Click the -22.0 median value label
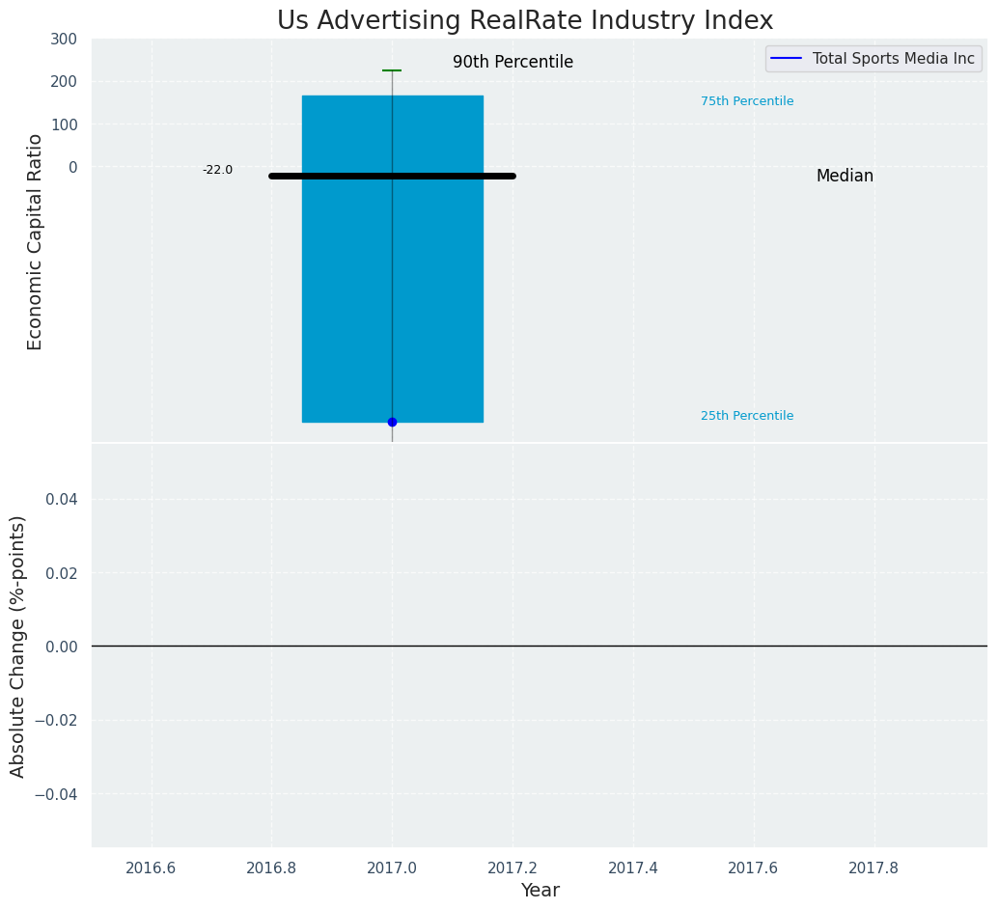The height and width of the screenshot is (909, 998). coord(217,170)
